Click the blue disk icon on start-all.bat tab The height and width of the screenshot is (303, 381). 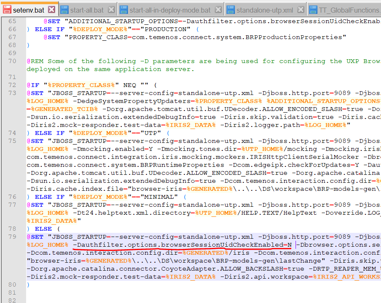click(64, 10)
